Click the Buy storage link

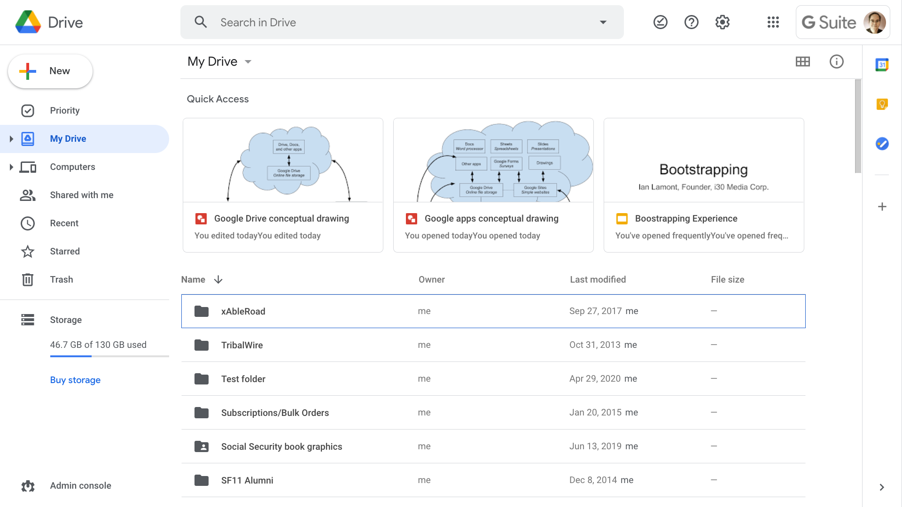tap(75, 379)
